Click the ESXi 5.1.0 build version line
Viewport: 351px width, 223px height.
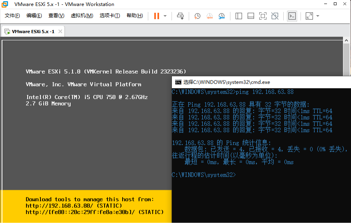coord(106,72)
